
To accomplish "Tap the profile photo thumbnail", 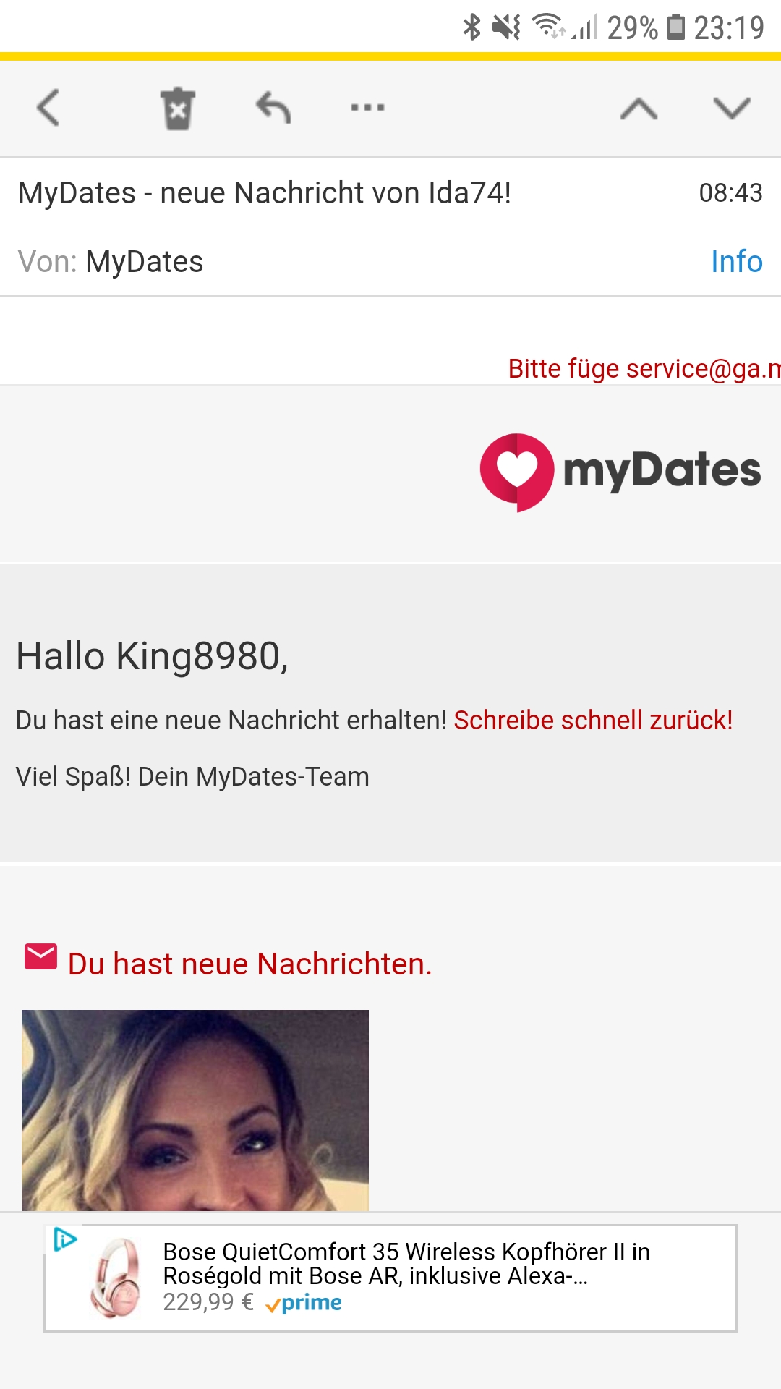I will pos(195,1110).
